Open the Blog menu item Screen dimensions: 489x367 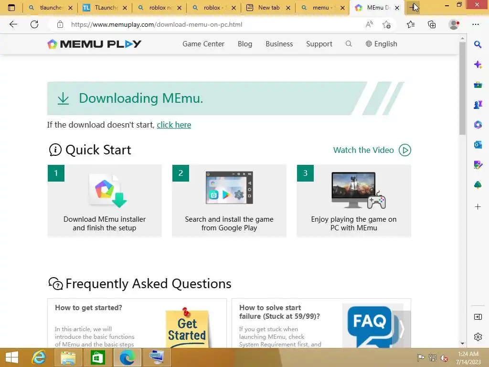(245, 44)
